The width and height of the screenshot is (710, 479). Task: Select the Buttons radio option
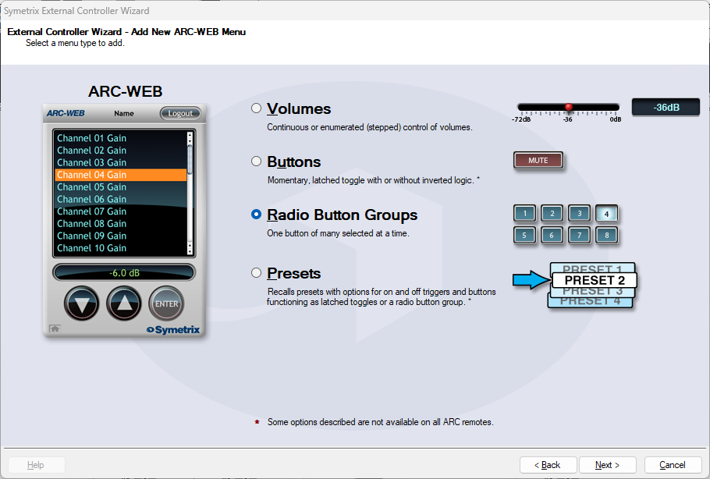coord(256,161)
